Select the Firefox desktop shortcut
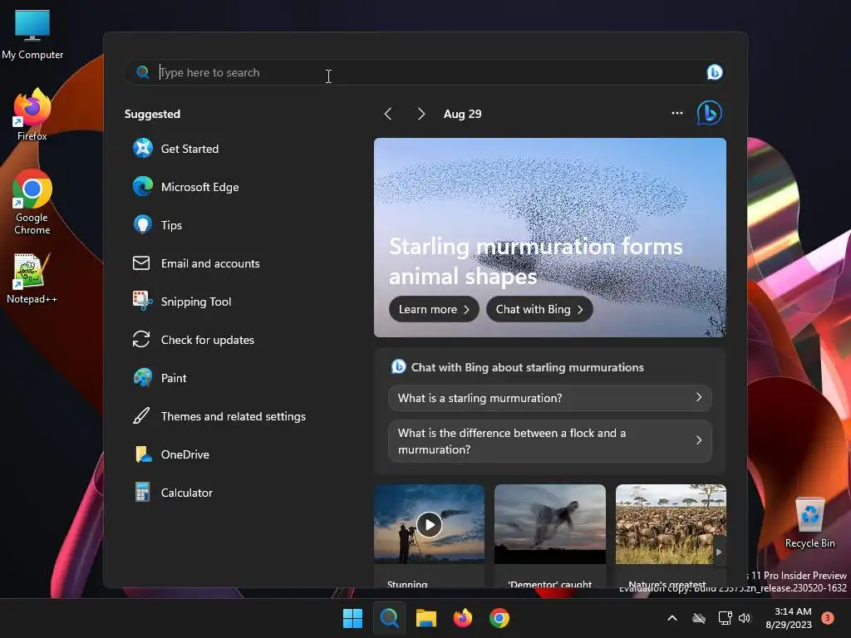851x638 pixels. point(32,115)
